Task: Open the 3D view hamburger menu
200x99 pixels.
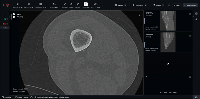Action: click(x=190, y=77)
